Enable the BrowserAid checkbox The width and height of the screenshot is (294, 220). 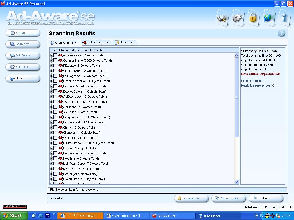coord(55,86)
